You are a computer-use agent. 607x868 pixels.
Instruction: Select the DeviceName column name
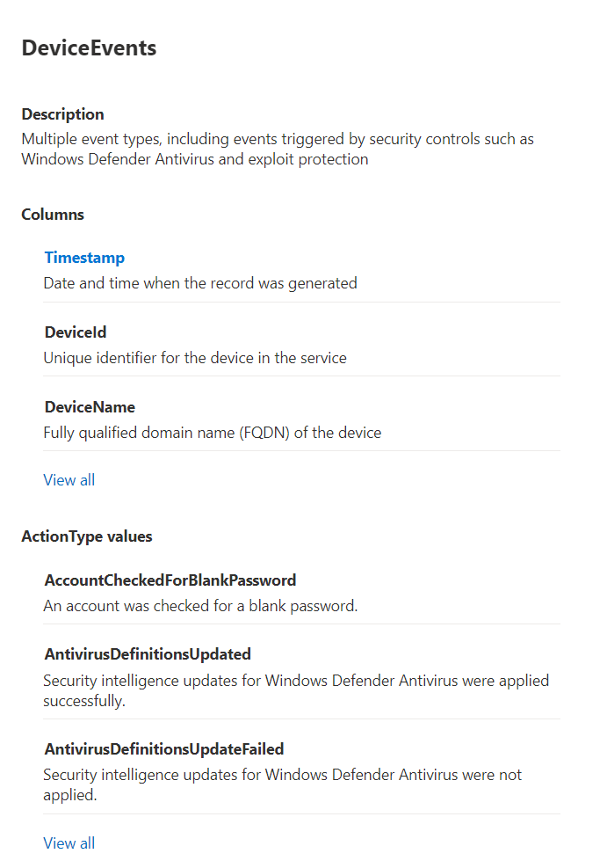click(x=90, y=407)
